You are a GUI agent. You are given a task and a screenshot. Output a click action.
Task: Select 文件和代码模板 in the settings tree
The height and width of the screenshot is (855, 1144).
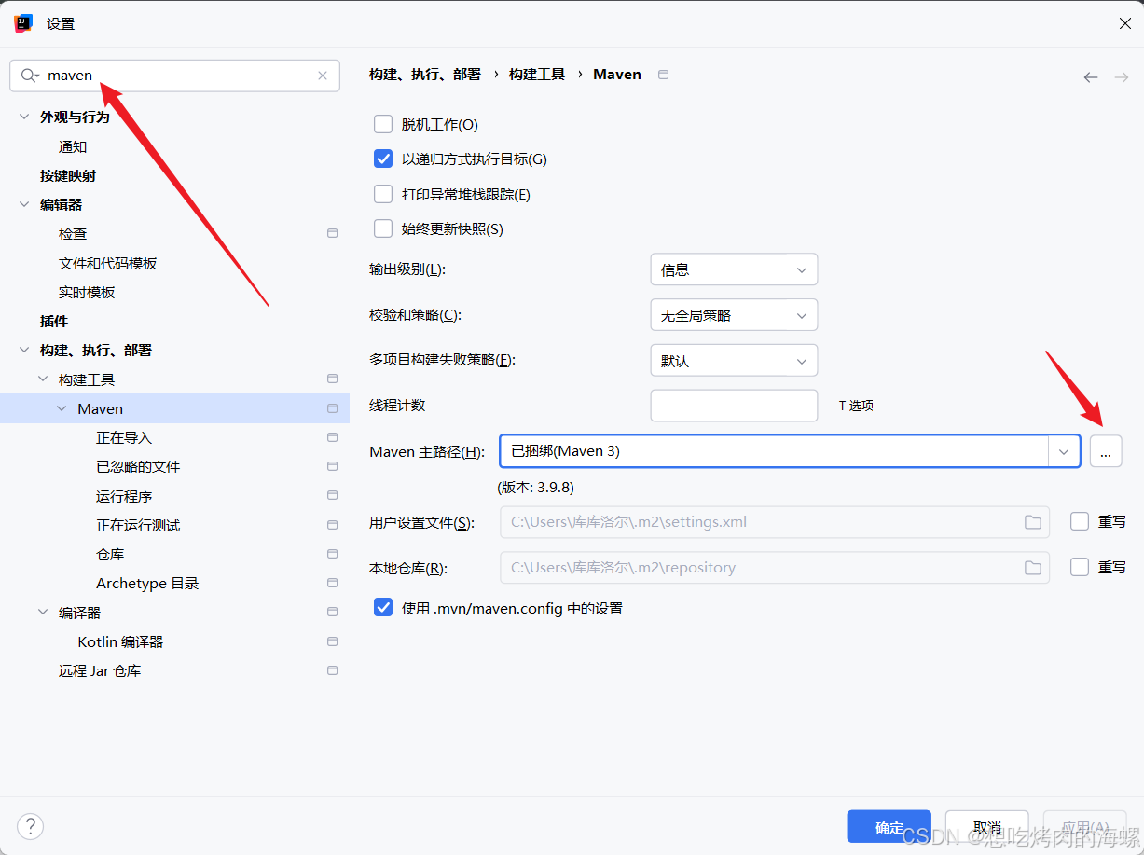pos(108,263)
